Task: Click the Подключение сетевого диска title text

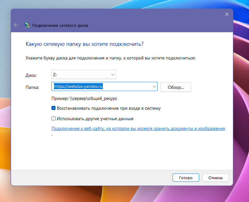Action: tap(60, 26)
